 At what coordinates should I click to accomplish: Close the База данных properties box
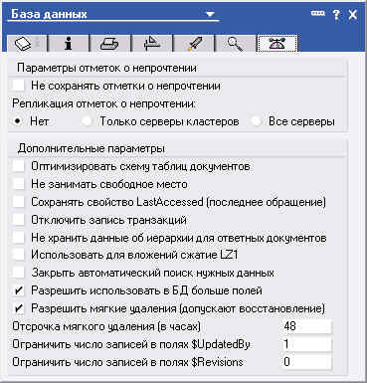(353, 15)
